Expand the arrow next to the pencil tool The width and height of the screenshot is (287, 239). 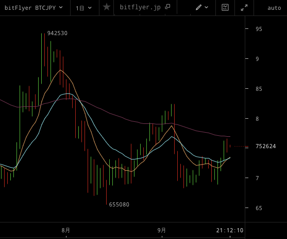tap(207, 7)
